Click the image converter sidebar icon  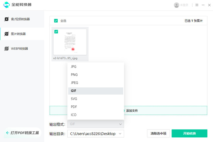click(6, 34)
